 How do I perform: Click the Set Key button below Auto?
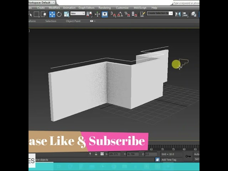[x=197, y=159]
